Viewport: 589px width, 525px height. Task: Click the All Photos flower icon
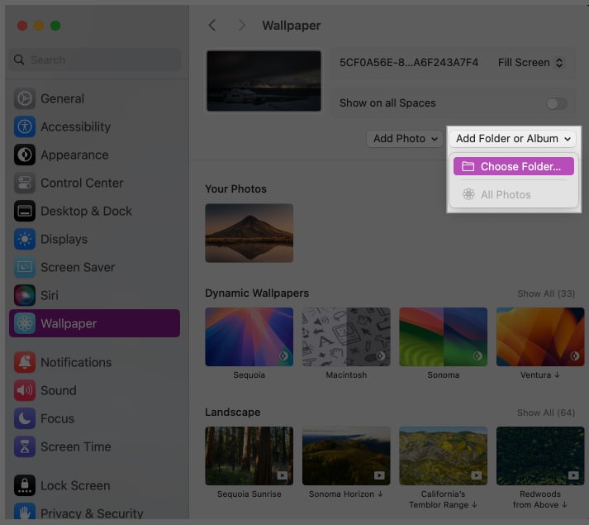[468, 194]
